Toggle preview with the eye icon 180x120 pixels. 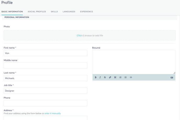tap(131, 77)
